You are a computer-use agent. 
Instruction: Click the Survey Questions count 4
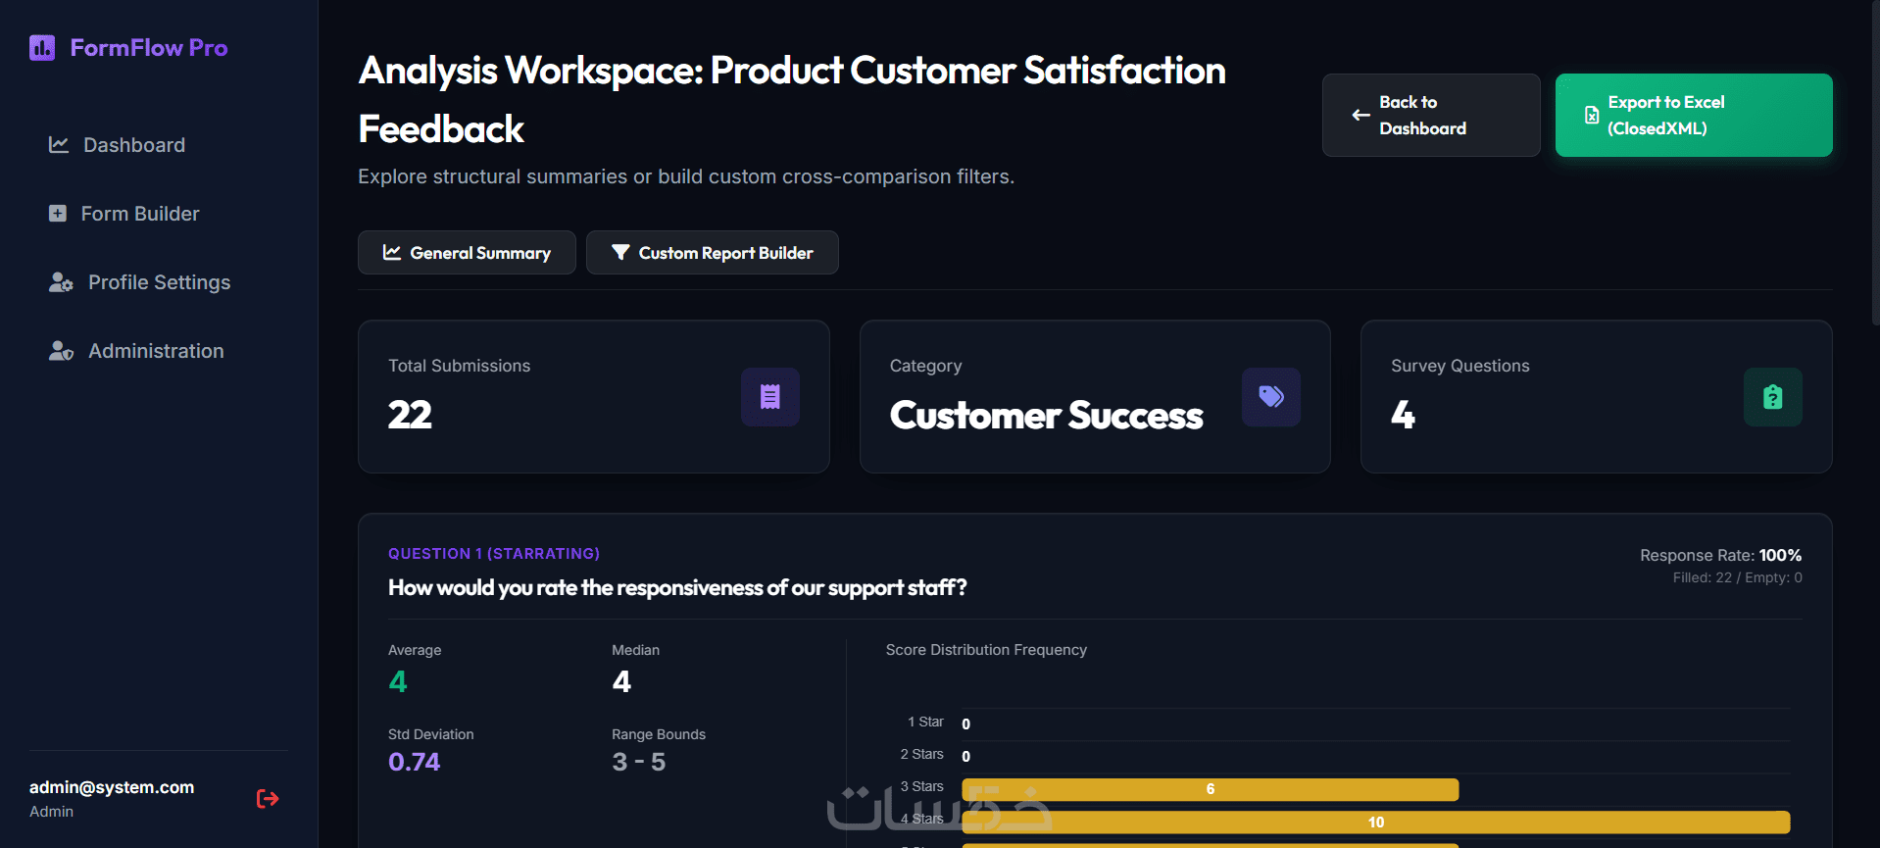tap(1403, 415)
